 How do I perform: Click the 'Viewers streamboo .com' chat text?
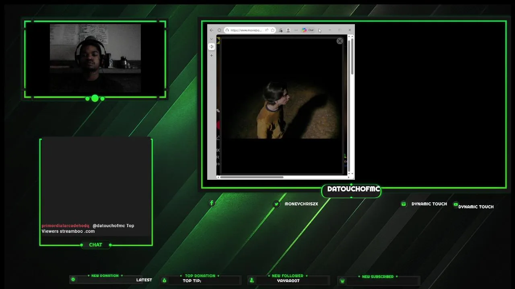click(68, 231)
